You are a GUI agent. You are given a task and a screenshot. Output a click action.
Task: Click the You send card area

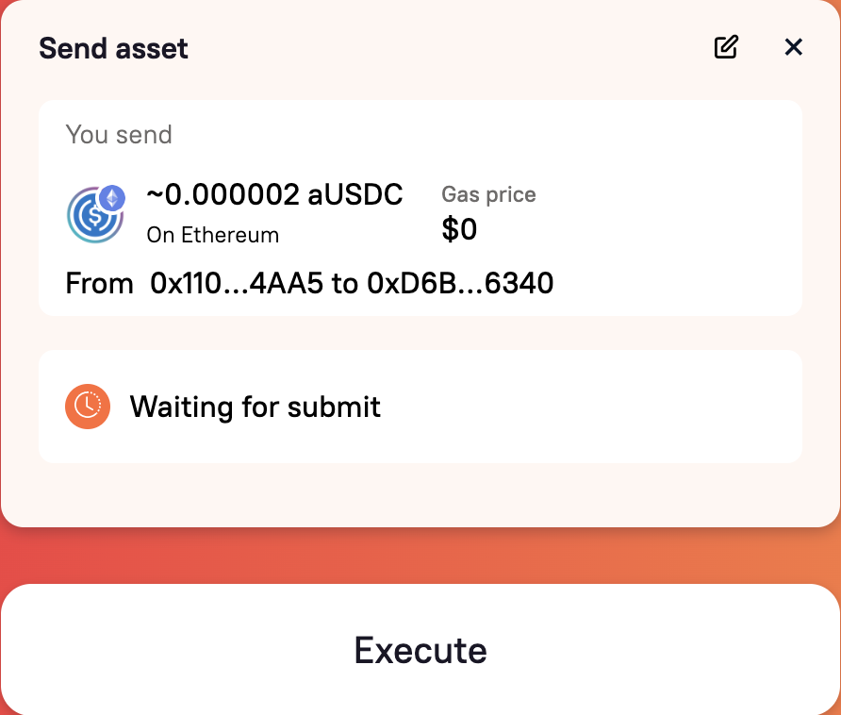(420, 208)
